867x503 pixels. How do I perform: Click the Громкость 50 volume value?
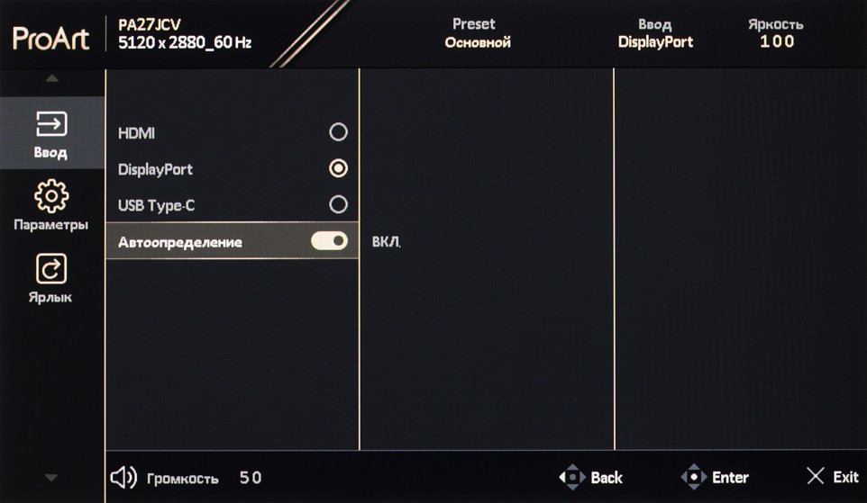[x=251, y=479]
